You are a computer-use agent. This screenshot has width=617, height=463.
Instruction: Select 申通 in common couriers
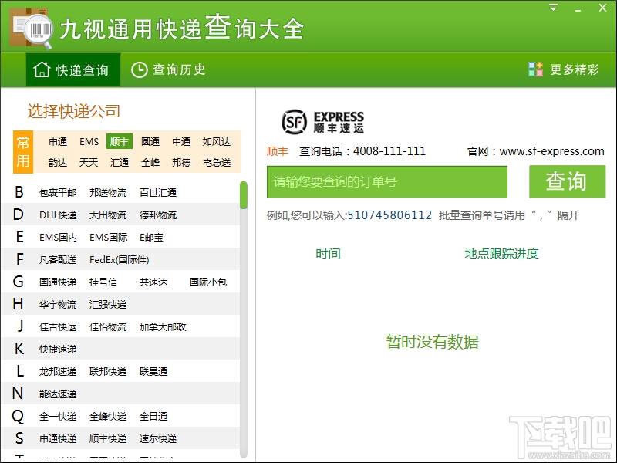(x=58, y=141)
